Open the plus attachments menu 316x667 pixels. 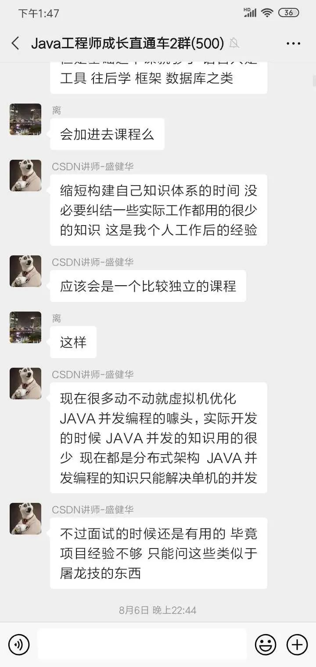coord(297,645)
